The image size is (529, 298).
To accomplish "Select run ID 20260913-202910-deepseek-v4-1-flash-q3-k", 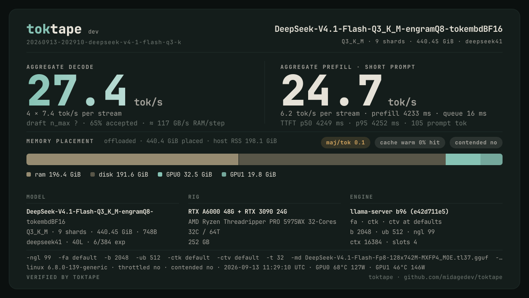I will [x=104, y=42].
